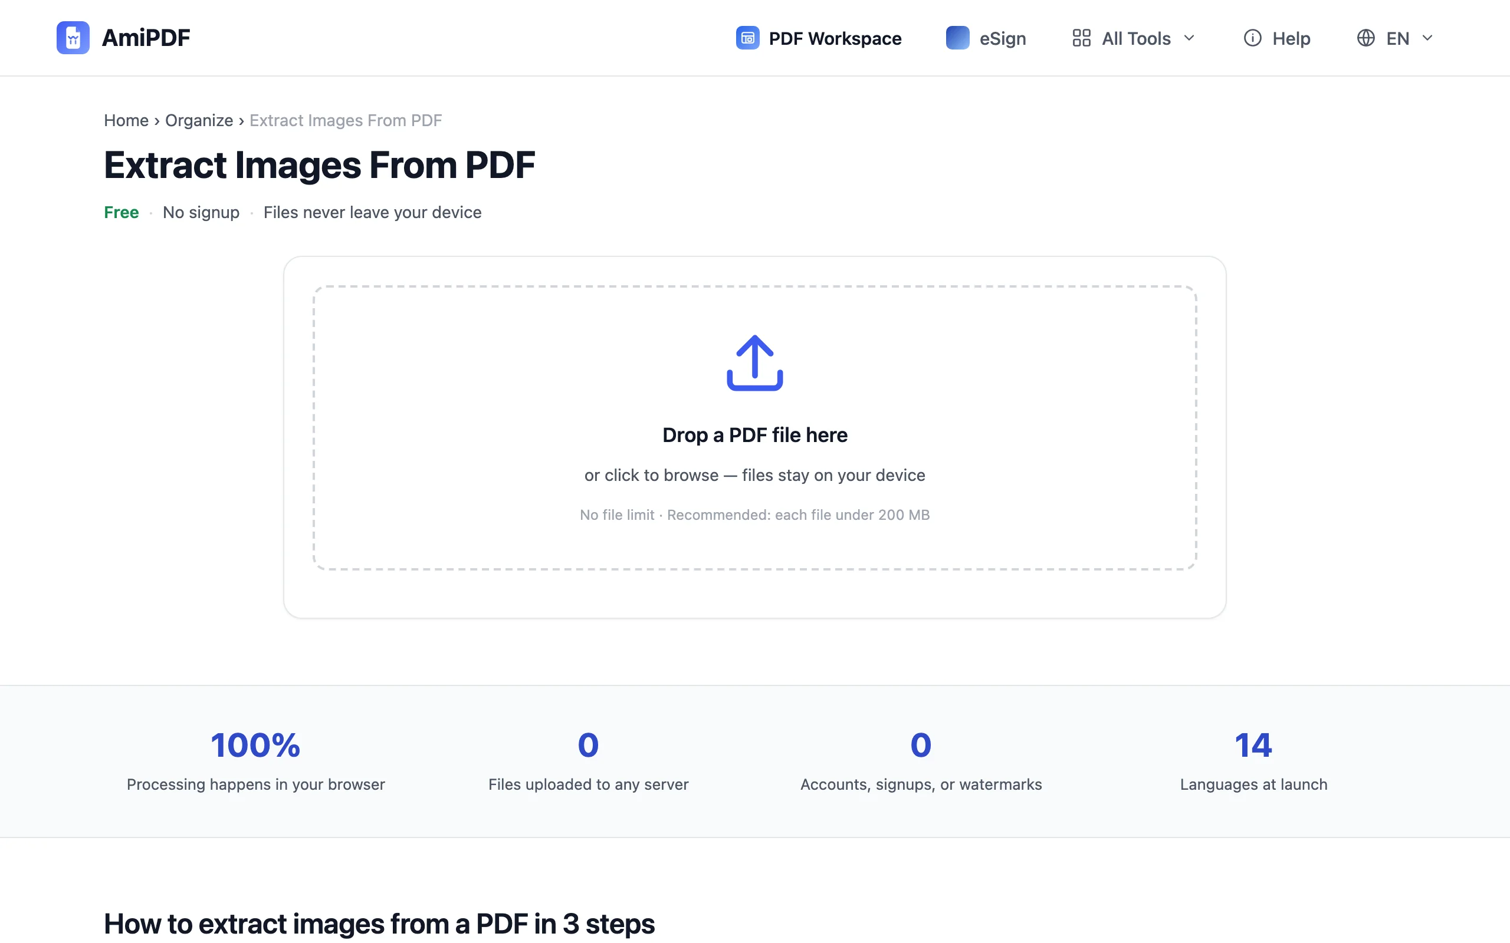
Task: Click the green 'Free' label
Action: click(x=122, y=213)
